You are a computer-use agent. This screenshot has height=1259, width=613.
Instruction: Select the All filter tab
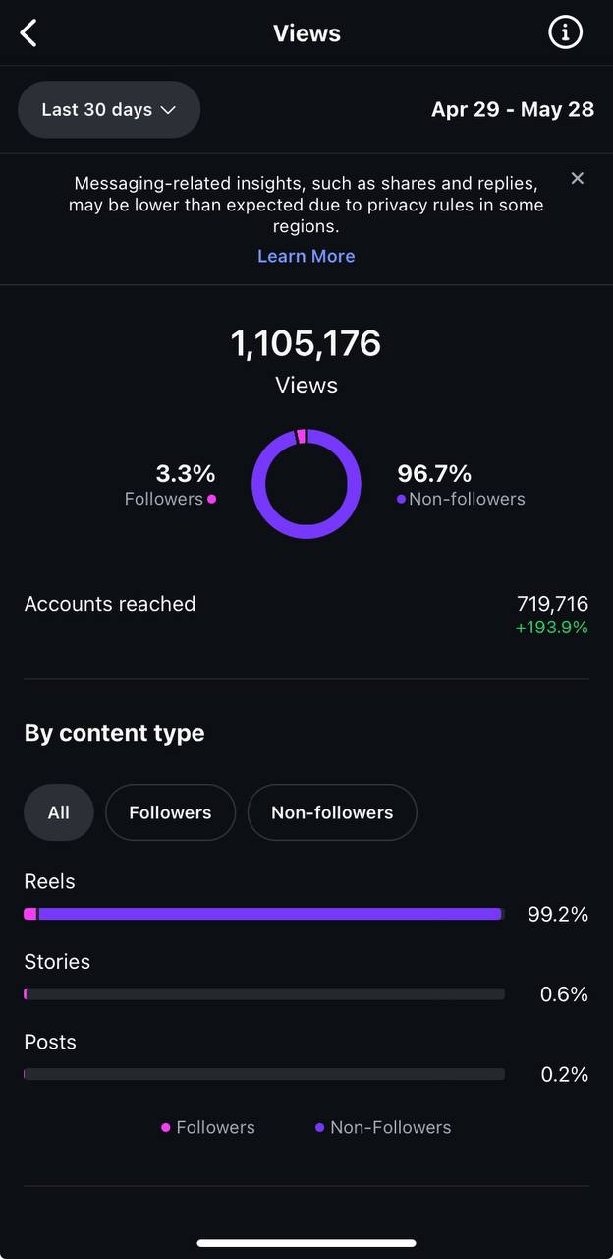59,812
